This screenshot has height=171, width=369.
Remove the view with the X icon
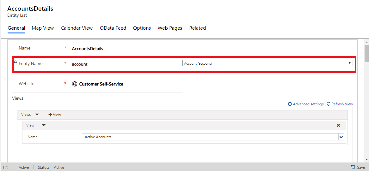[338, 125]
